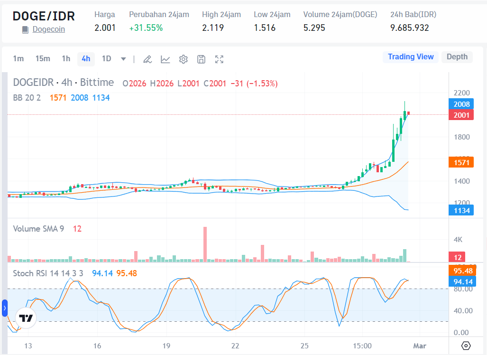Click the 24h Bab value 9.685.932
Screen dimensions: 487x355
pos(410,28)
